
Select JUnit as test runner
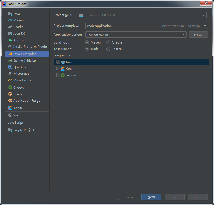point(87,49)
